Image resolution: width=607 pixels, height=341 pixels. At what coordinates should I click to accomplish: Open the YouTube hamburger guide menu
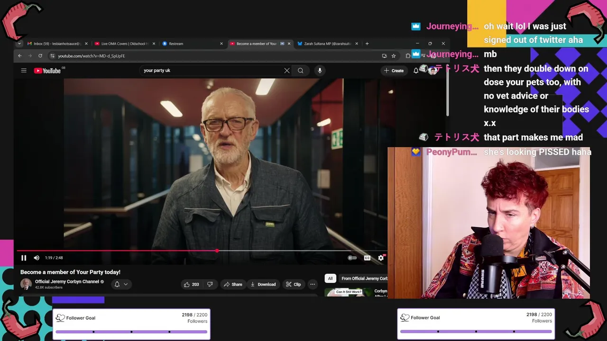coord(24,71)
